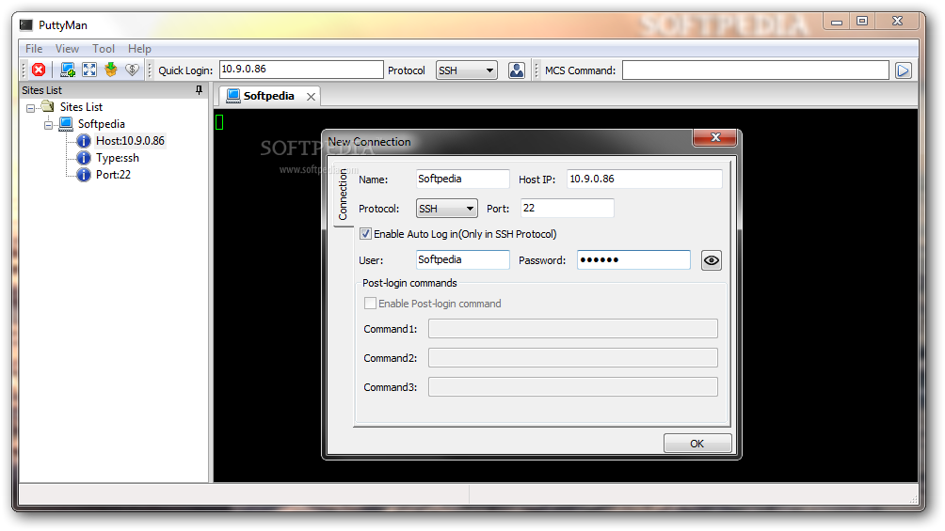The image size is (945, 531).
Task: Click the Quick Login address field
Action: pyautogui.click(x=301, y=70)
